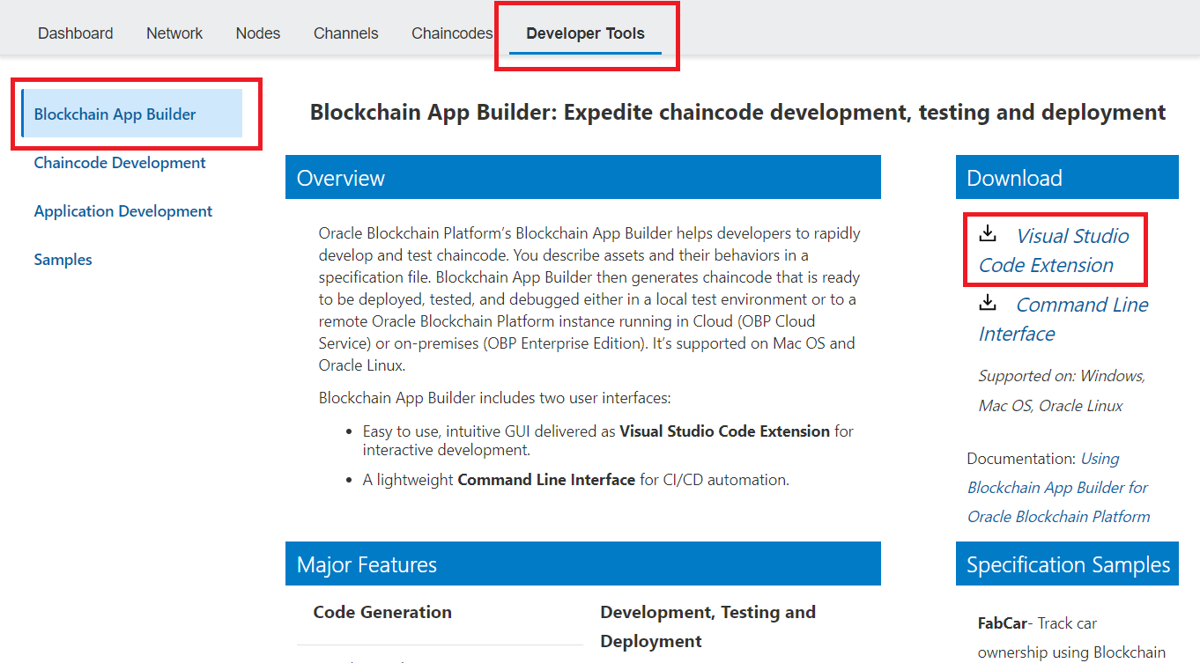Screen dimensions: 1200x663
Task: Download the Visual Studio Code Extension link
Action: (x=1055, y=250)
